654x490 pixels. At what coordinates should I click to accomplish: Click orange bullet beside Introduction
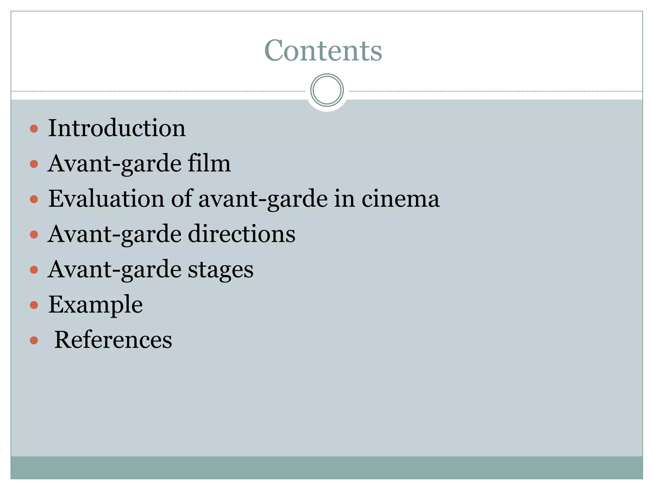coord(34,129)
